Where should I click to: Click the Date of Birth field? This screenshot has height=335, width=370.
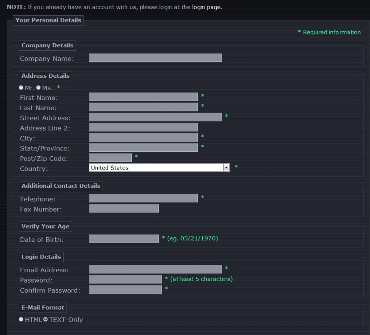click(123, 239)
